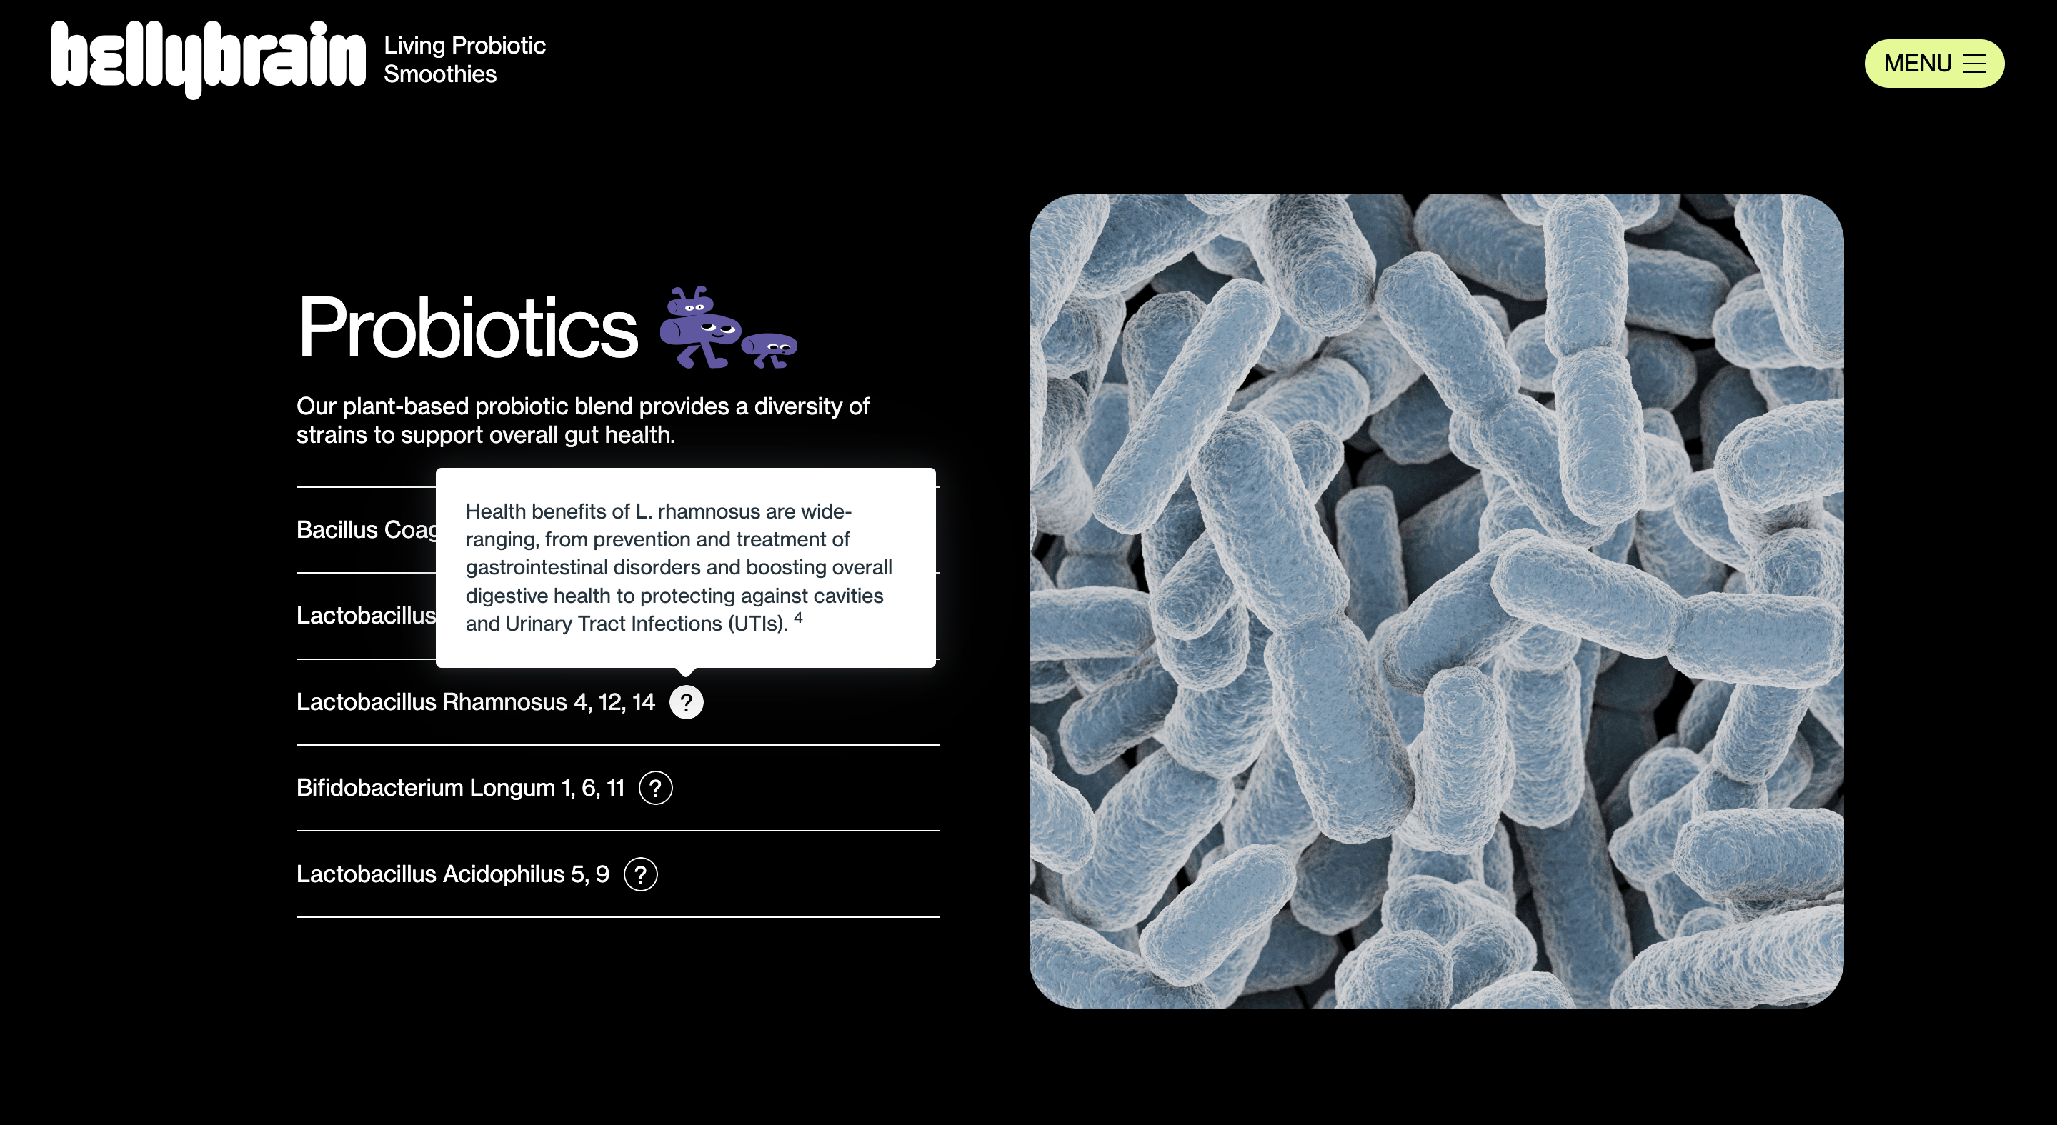Screen dimensions: 2057x1125
Task: Click the Living Probiotic Smoothies tagline
Action: click(x=464, y=60)
